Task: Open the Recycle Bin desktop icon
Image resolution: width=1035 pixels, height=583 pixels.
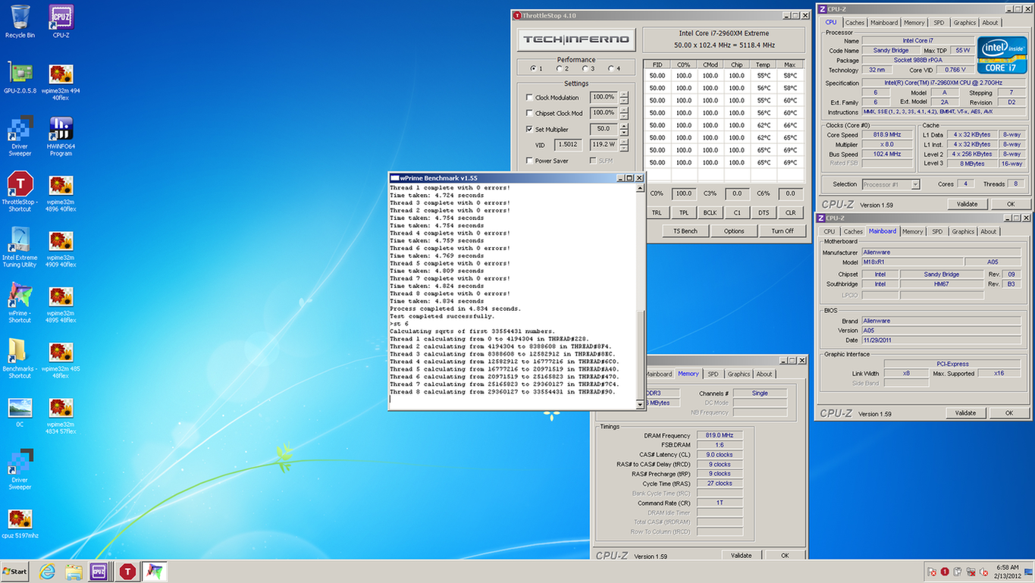Action: tap(20, 21)
